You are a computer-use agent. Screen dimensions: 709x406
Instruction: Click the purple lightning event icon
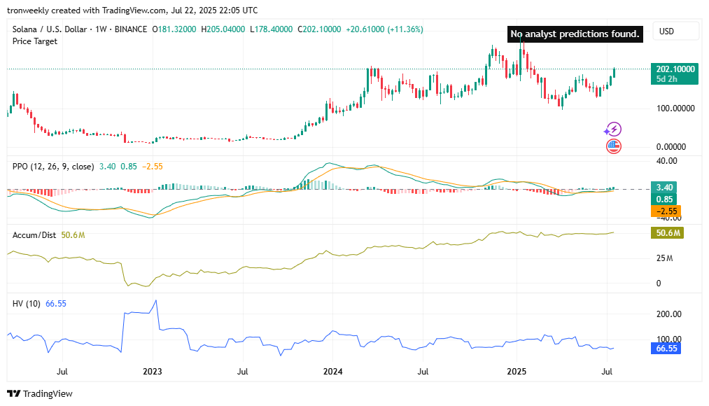point(614,129)
